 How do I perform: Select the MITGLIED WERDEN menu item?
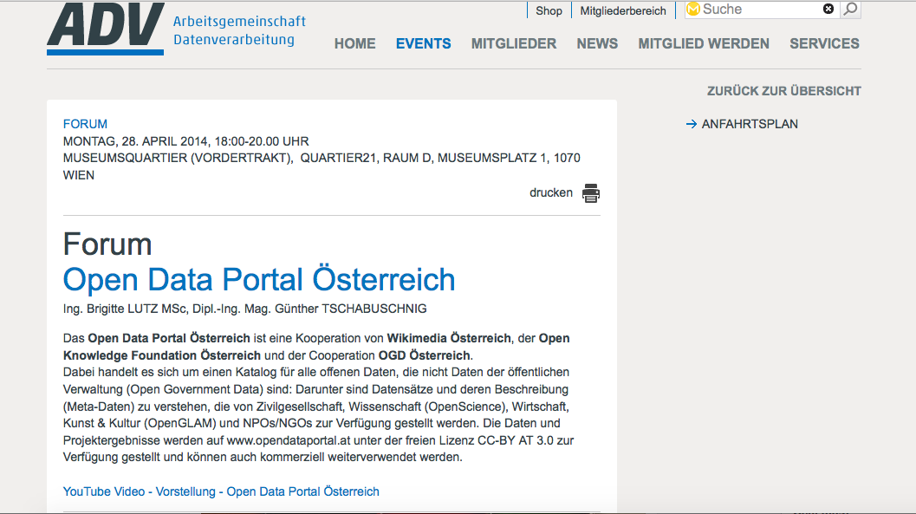(x=704, y=44)
